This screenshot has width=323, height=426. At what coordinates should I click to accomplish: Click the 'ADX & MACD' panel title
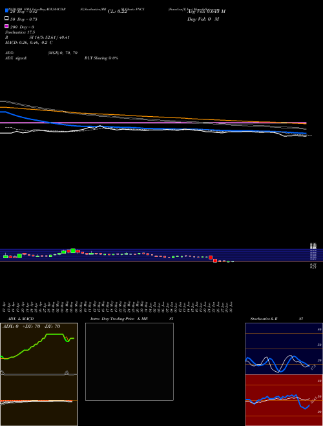click(x=21, y=319)
